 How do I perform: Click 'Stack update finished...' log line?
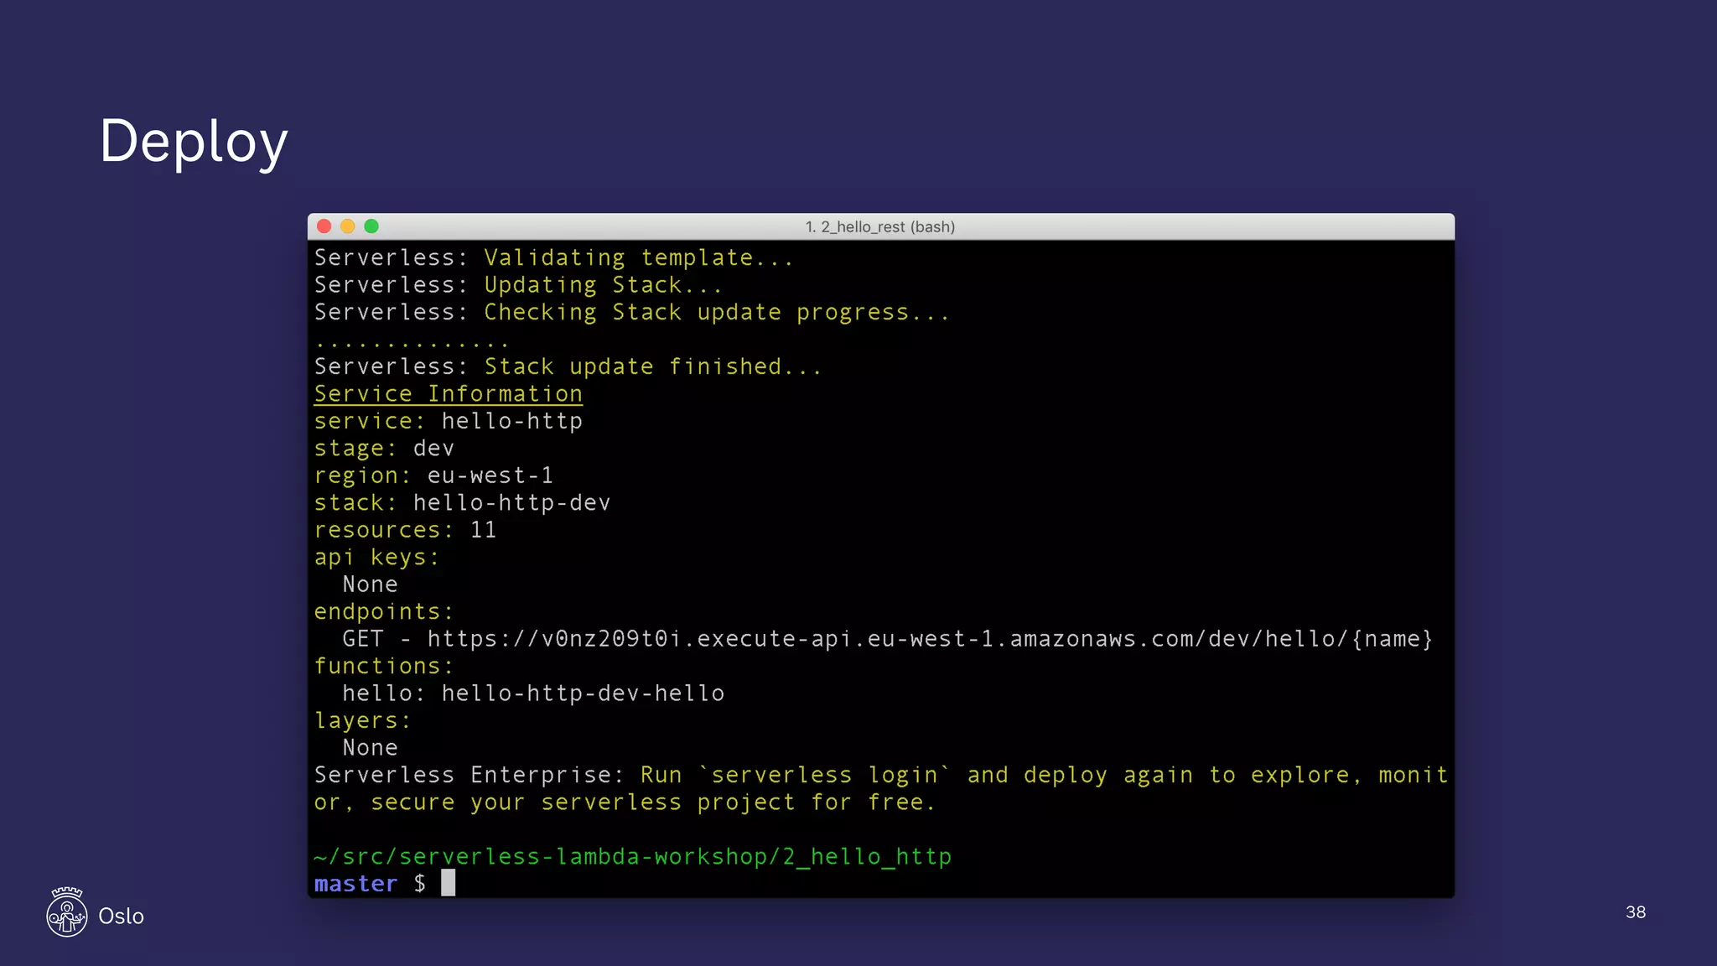(x=568, y=366)
